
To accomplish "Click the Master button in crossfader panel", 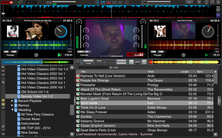I will pyautogui.click(x=99, y=61).
